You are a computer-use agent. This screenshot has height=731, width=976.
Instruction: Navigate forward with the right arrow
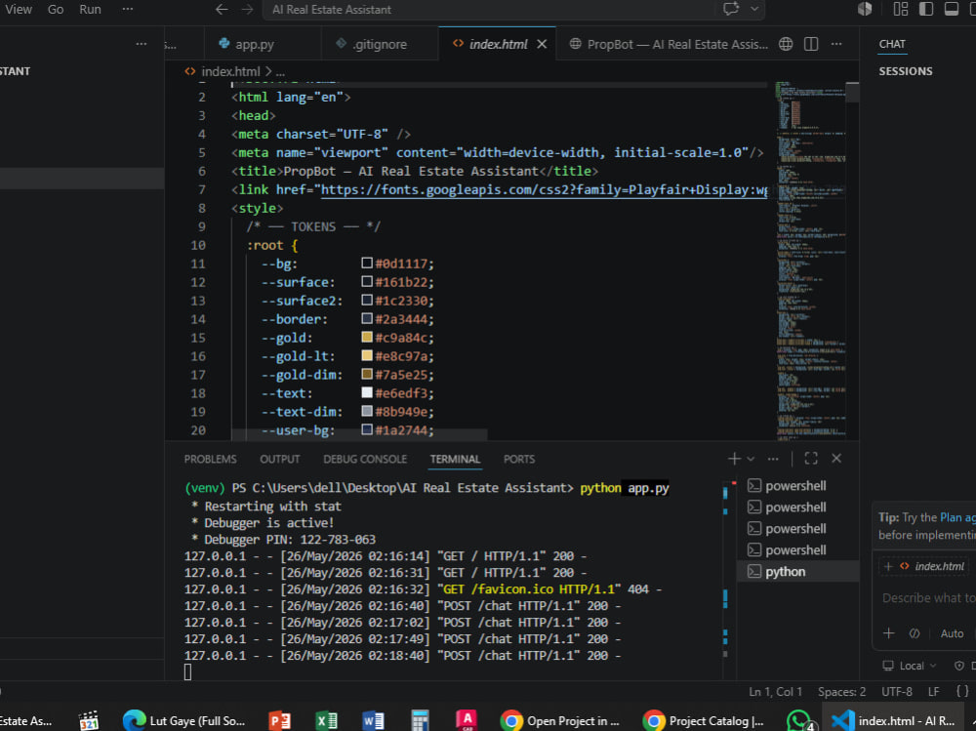(247, 10)
